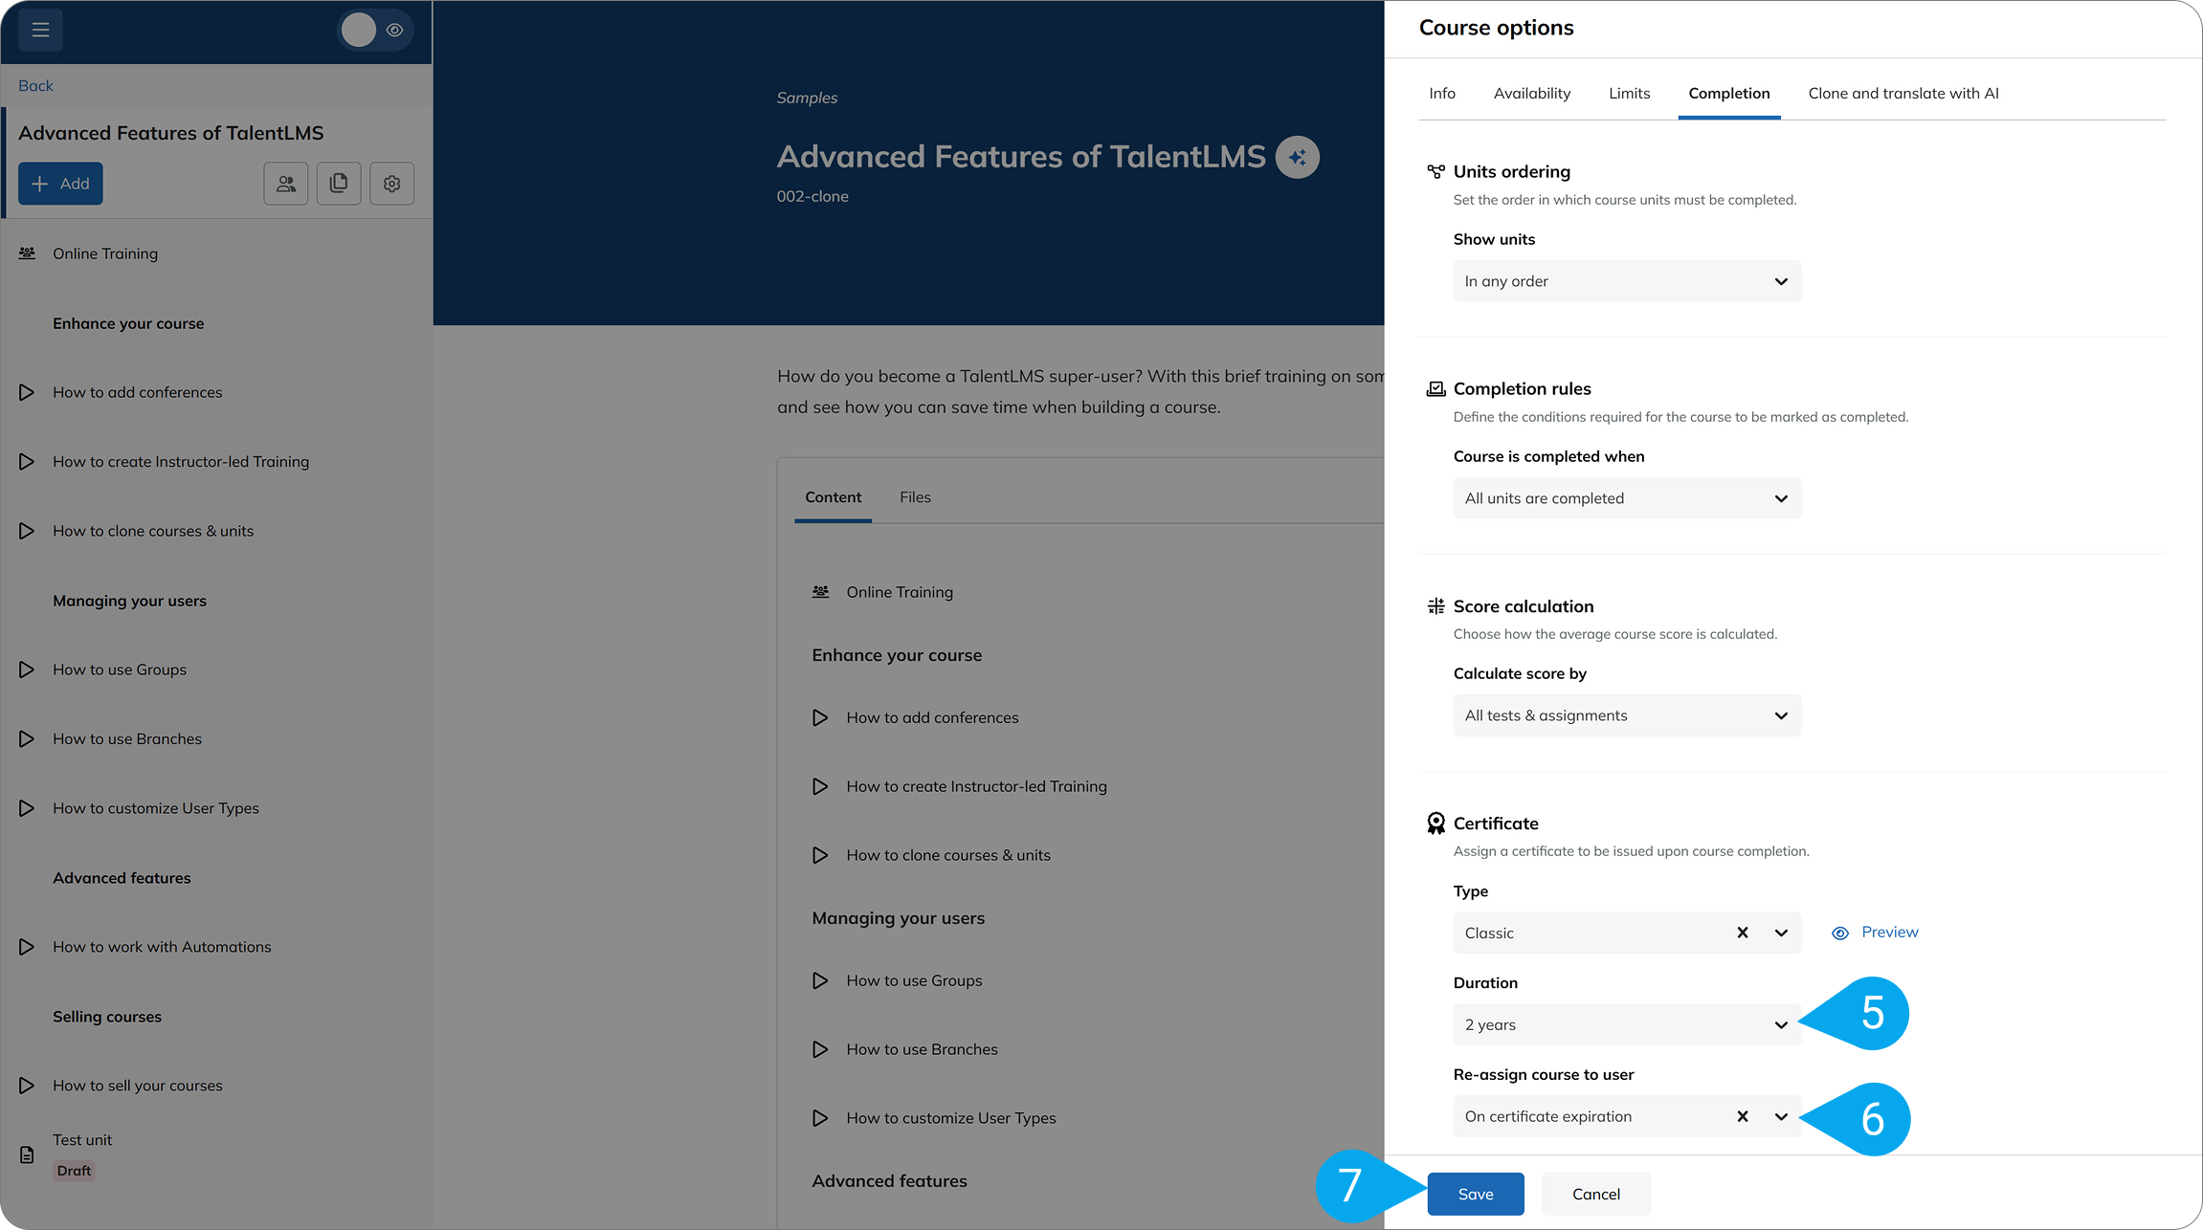
Task: Open sidebar 'How to sell your courses' play icon
Action: tap(27, 1086)
